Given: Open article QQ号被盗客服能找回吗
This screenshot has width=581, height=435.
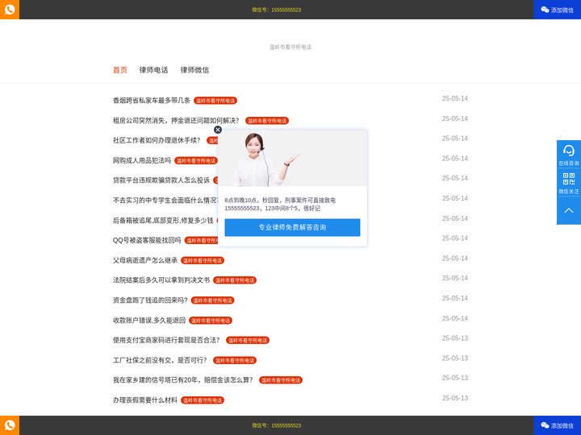Looking at the screenshot, I should [x=147, y=240].
